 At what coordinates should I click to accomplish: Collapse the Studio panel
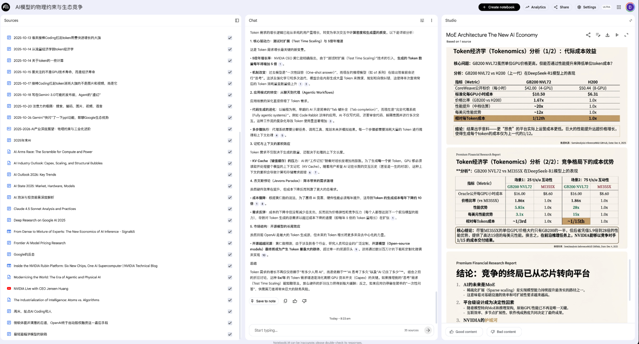[630, 20]
